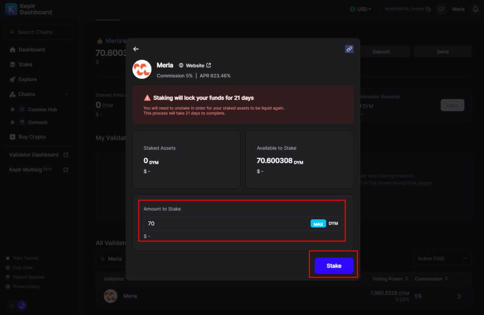The image size is (484, 315).
Task: Switch to dark theme with moon toggle
Action: (22, 306)
